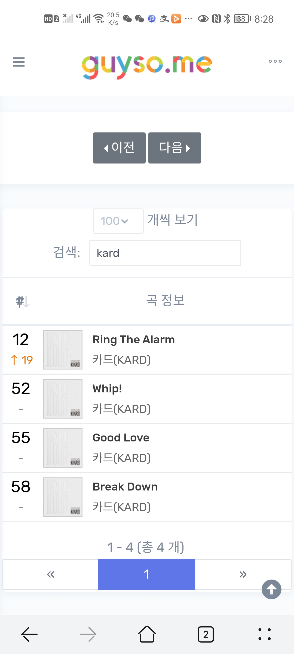
Task: Expand the 100 entries-per-page dropdown
Action: (x=118, y=221)
